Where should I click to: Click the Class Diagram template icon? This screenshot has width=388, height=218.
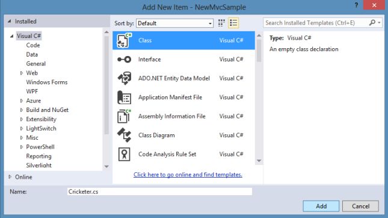coord(124,135)
